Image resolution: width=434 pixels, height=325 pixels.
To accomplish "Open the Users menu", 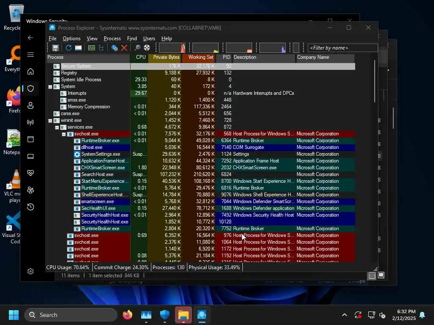I will tap(149, 39).
